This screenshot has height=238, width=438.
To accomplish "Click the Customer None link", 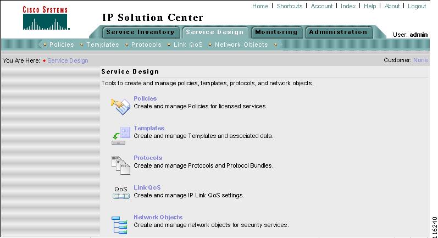I will pos(420,60).
